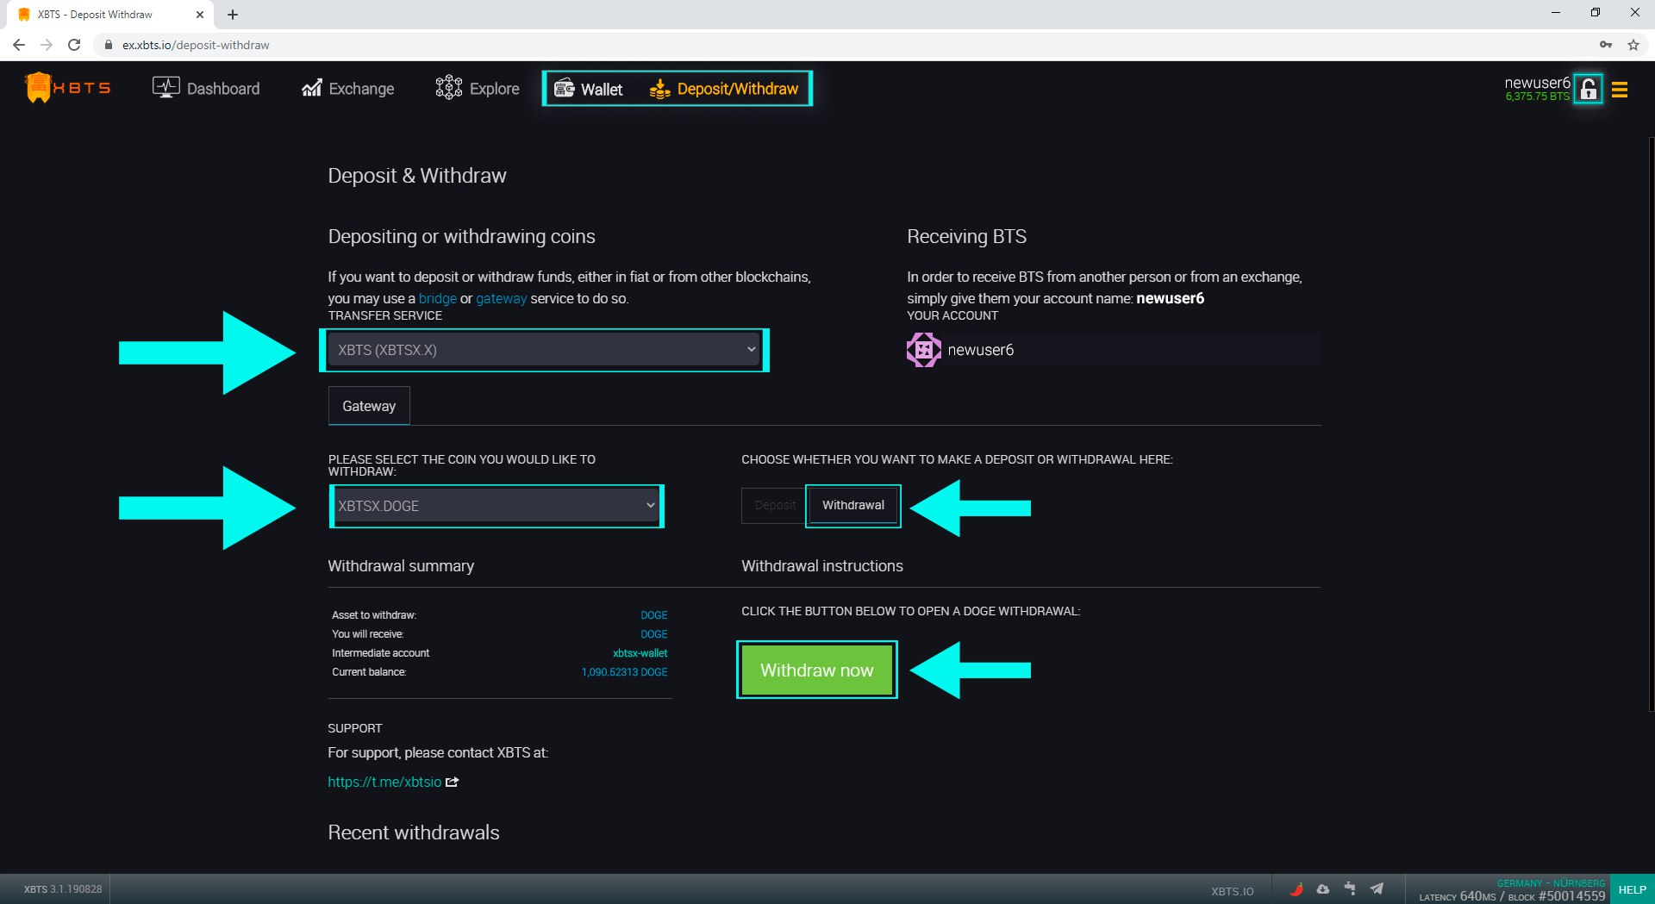Click the browser forward arrow
1655x904 pixels.
[47, 45]
